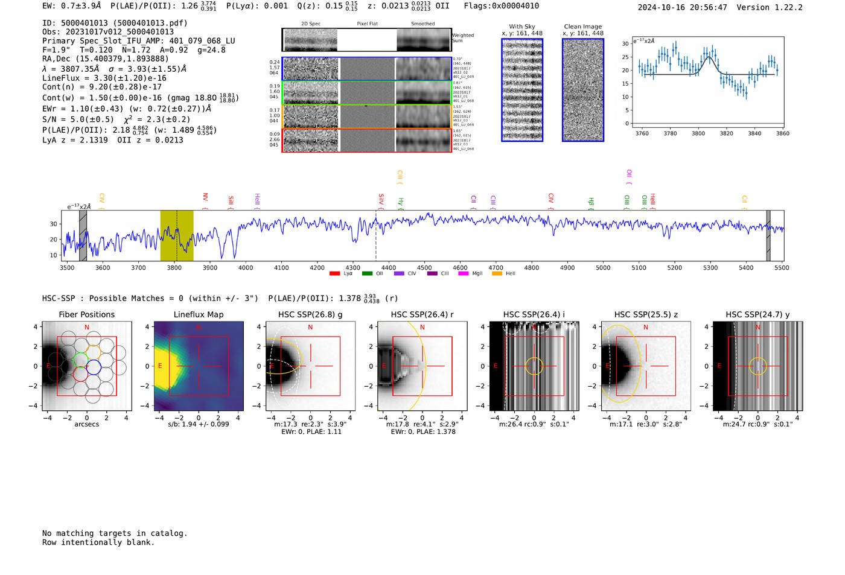
Task: Click the 'EWr: 0, PLAE: 1.11' caption
Action: [310, 432]
